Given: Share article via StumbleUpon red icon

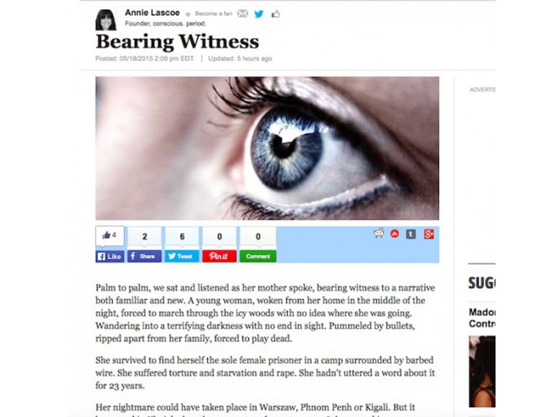Looking at the screenshot, I should pyautogui.click(x=395, y=234).
